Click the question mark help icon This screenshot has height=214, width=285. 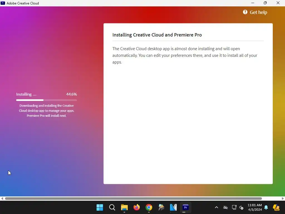245,12
